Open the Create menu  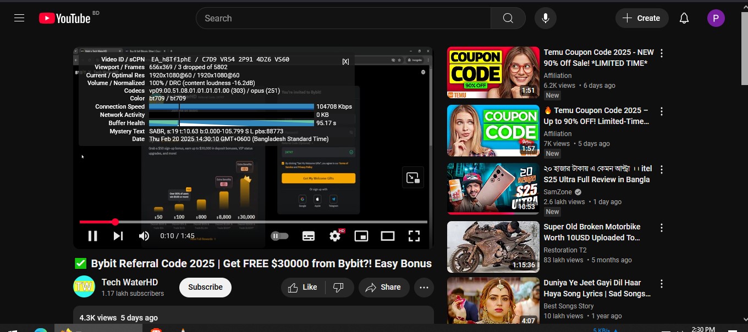click(641, 18)
